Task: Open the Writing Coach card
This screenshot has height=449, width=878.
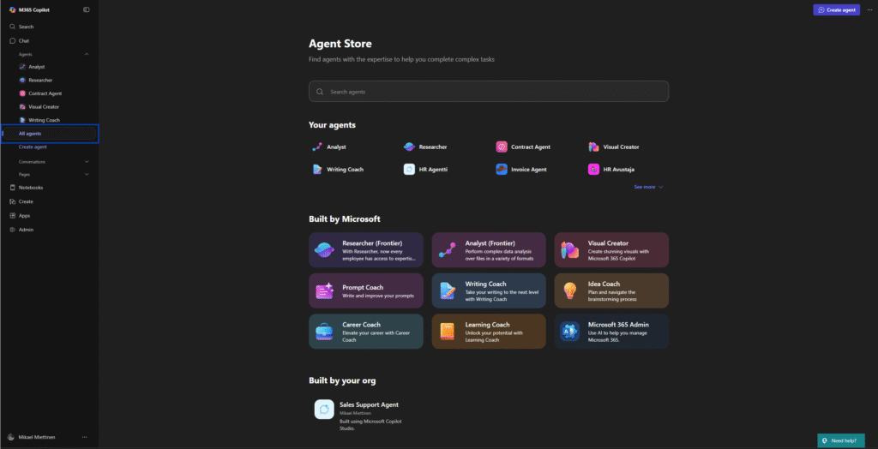Action: 488,290
